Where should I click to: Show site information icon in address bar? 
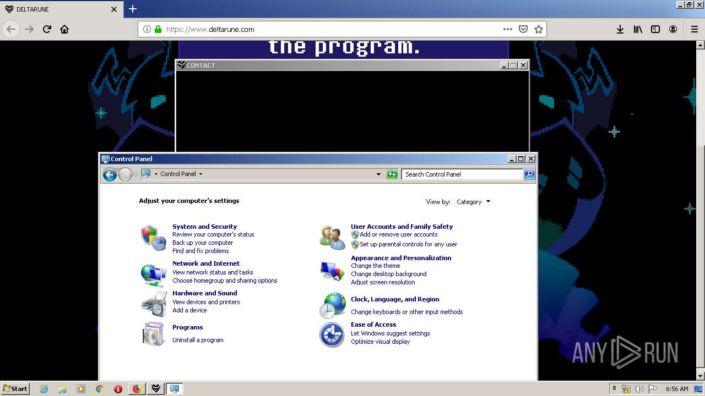click(147, 29)
